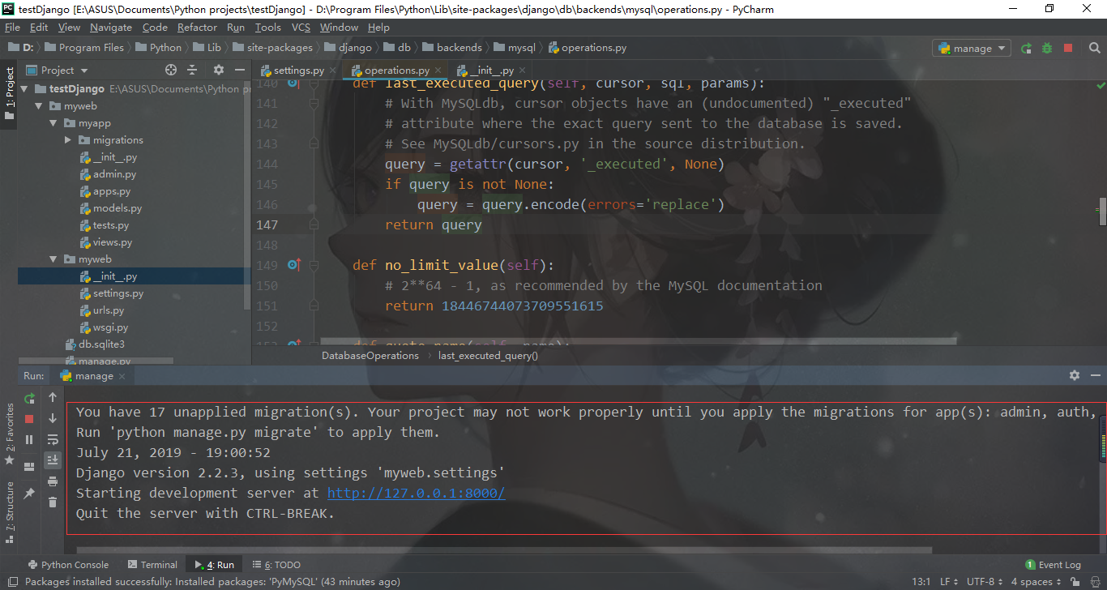Click the DatabaseOperations breadcrumb
The height and width of the screenshot is (590, 1107).
pos(370,355)
